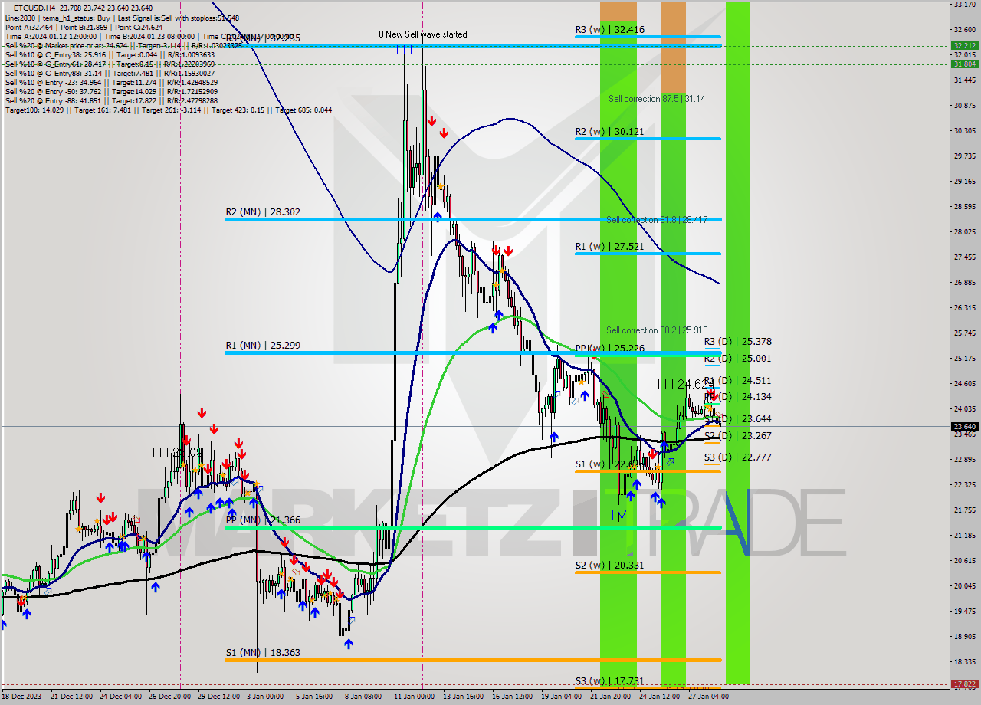
Task: Click the 'Target100: 14.029' targets line
Action: coord(169,110)
